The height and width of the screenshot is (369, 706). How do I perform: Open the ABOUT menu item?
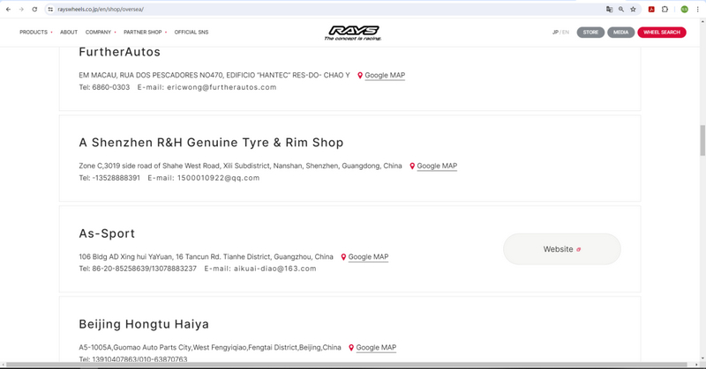69,33
